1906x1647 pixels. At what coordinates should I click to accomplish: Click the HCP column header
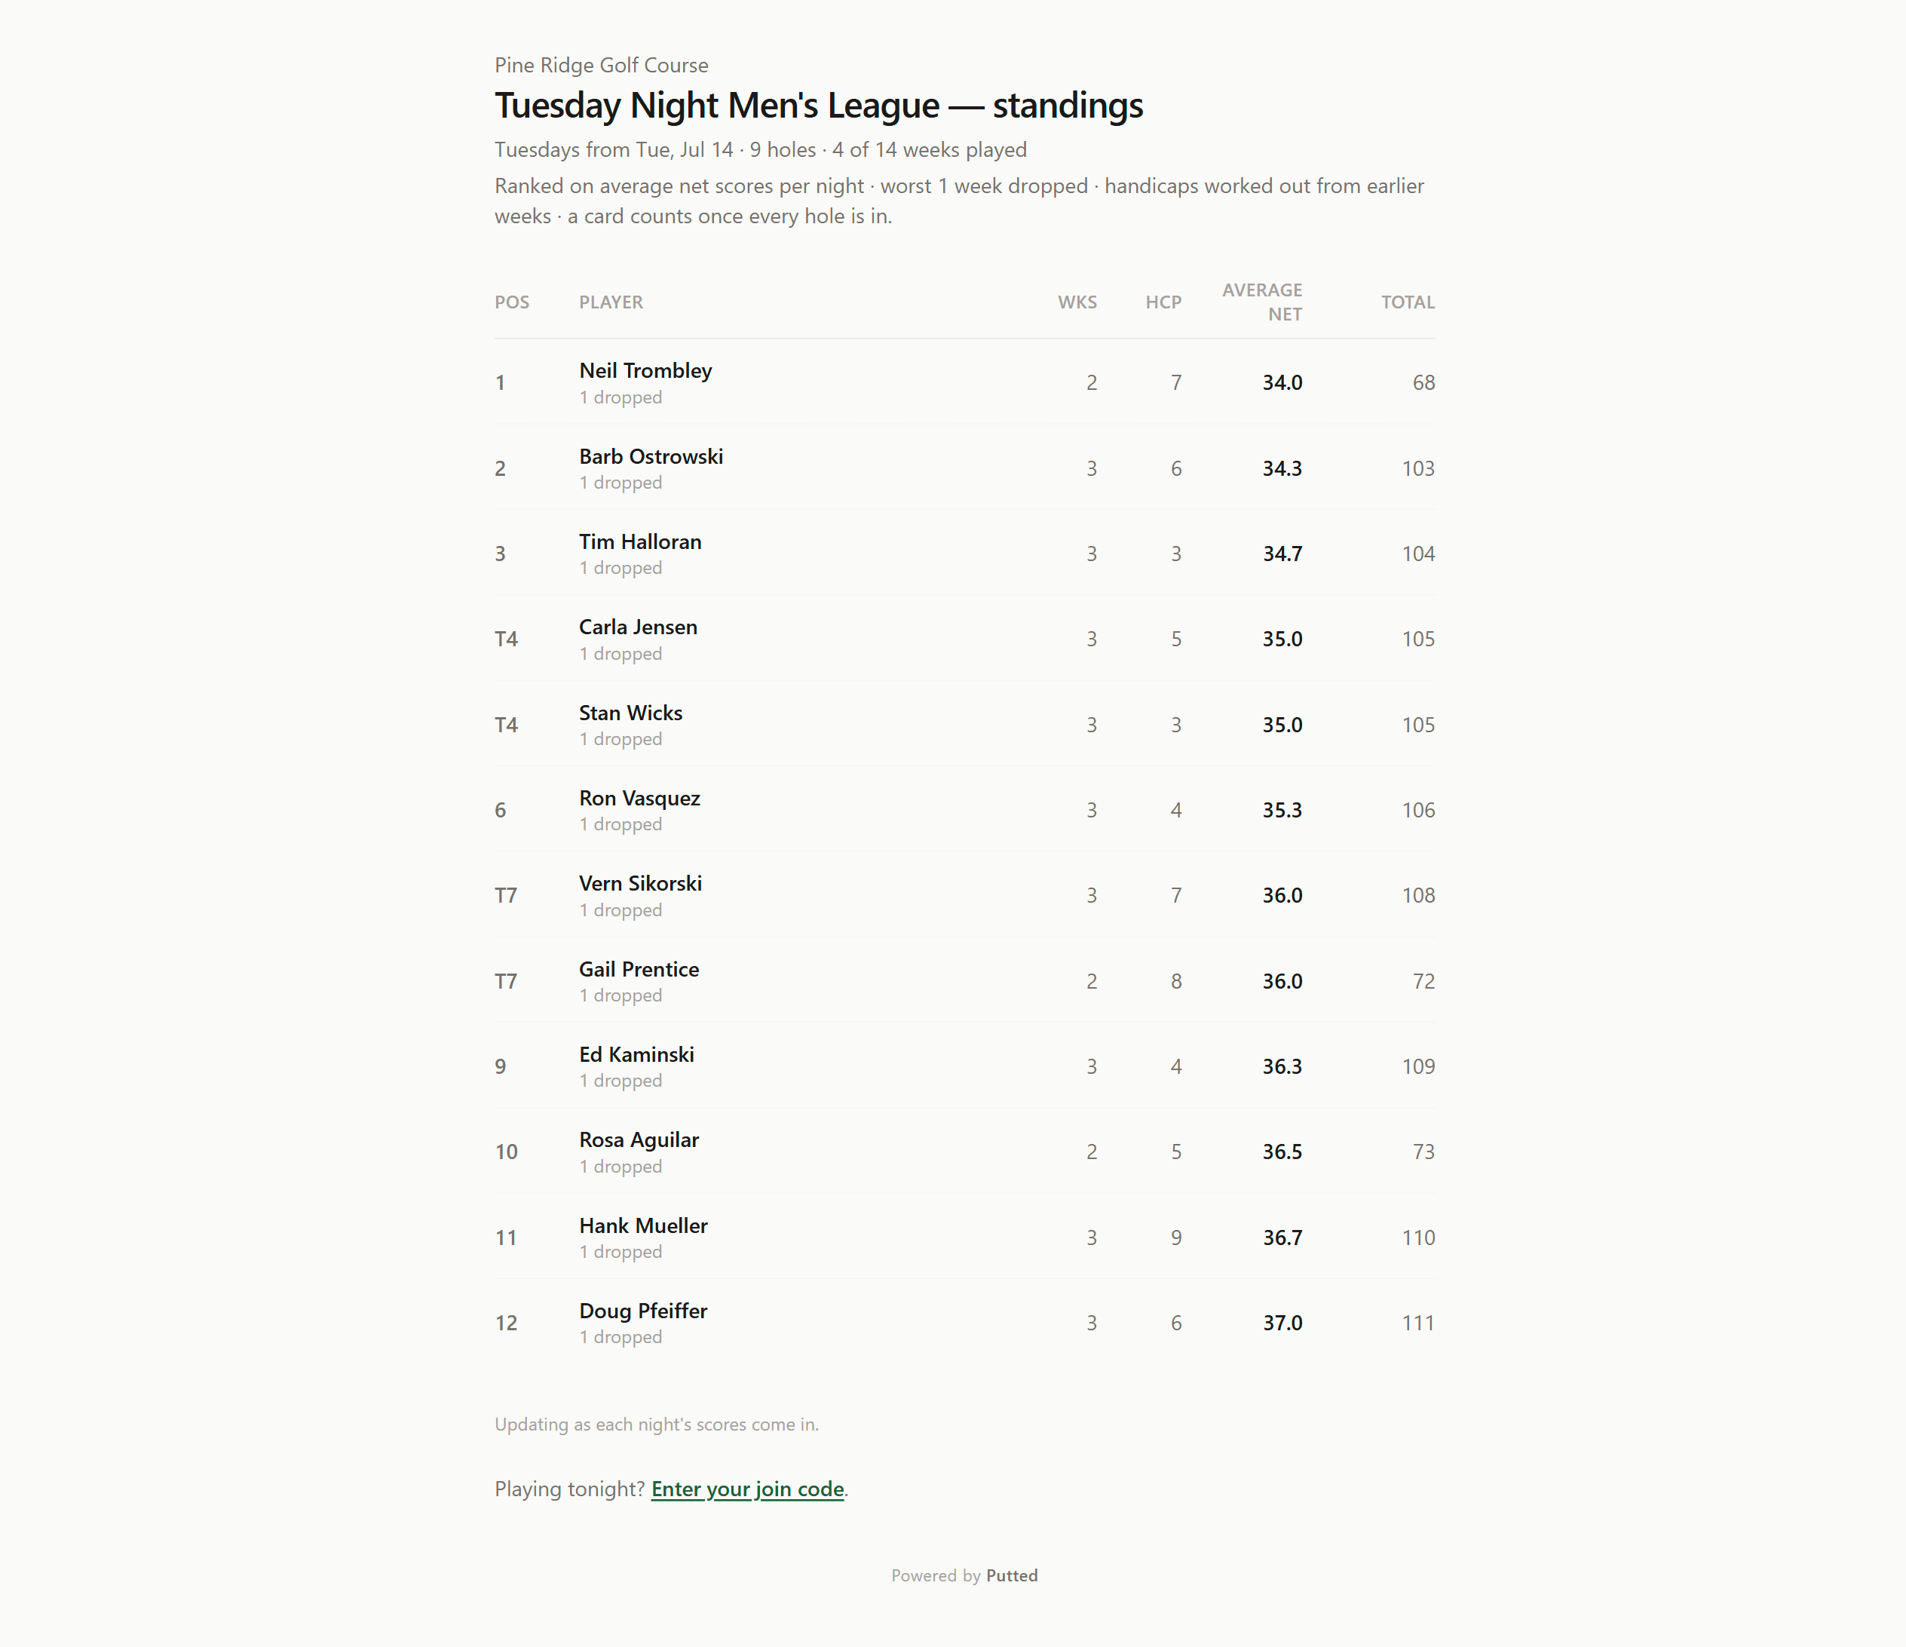click(1163, 302)
